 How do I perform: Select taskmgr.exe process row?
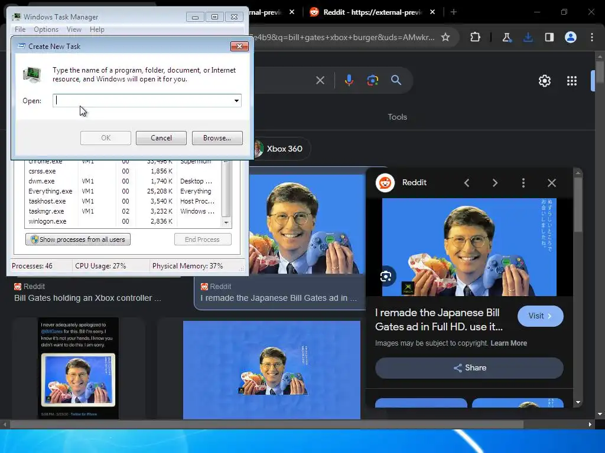(123, 211)
